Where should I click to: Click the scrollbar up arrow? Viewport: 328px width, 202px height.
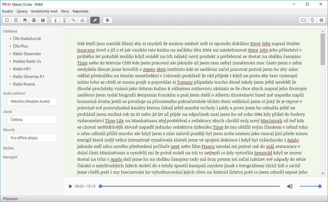pos(323,31)
